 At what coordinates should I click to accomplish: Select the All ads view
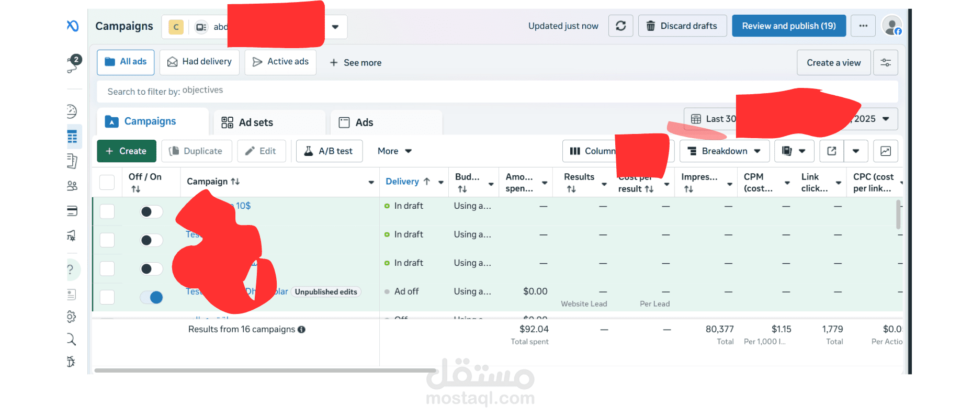coord(126,62)
